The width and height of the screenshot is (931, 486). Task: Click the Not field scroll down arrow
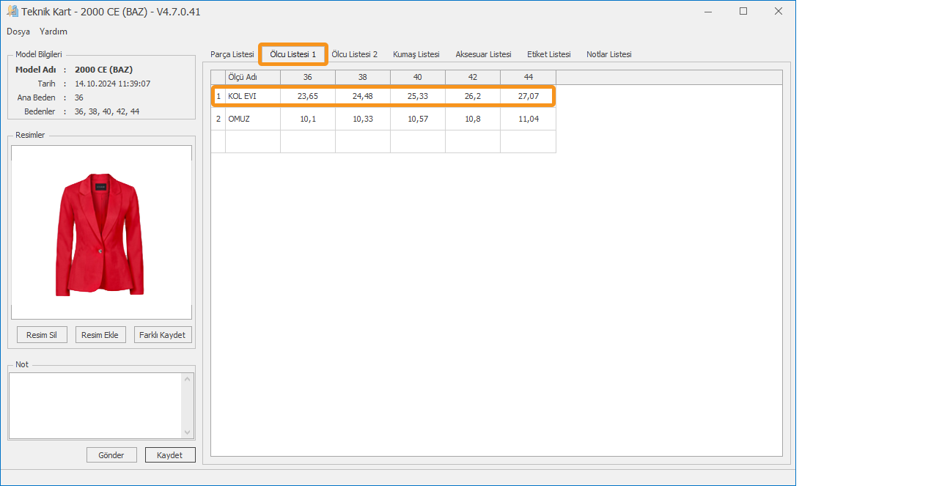pos(187,432)
